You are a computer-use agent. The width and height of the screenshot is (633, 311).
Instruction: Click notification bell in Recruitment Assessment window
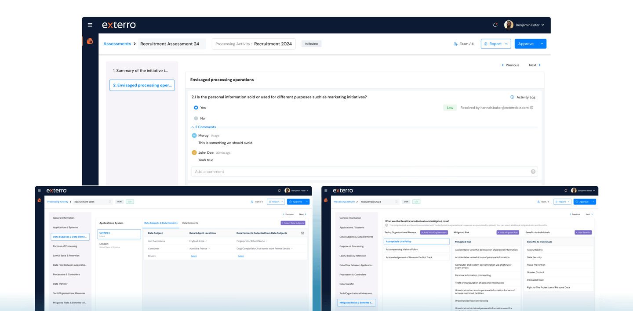(x=495, y=25)
